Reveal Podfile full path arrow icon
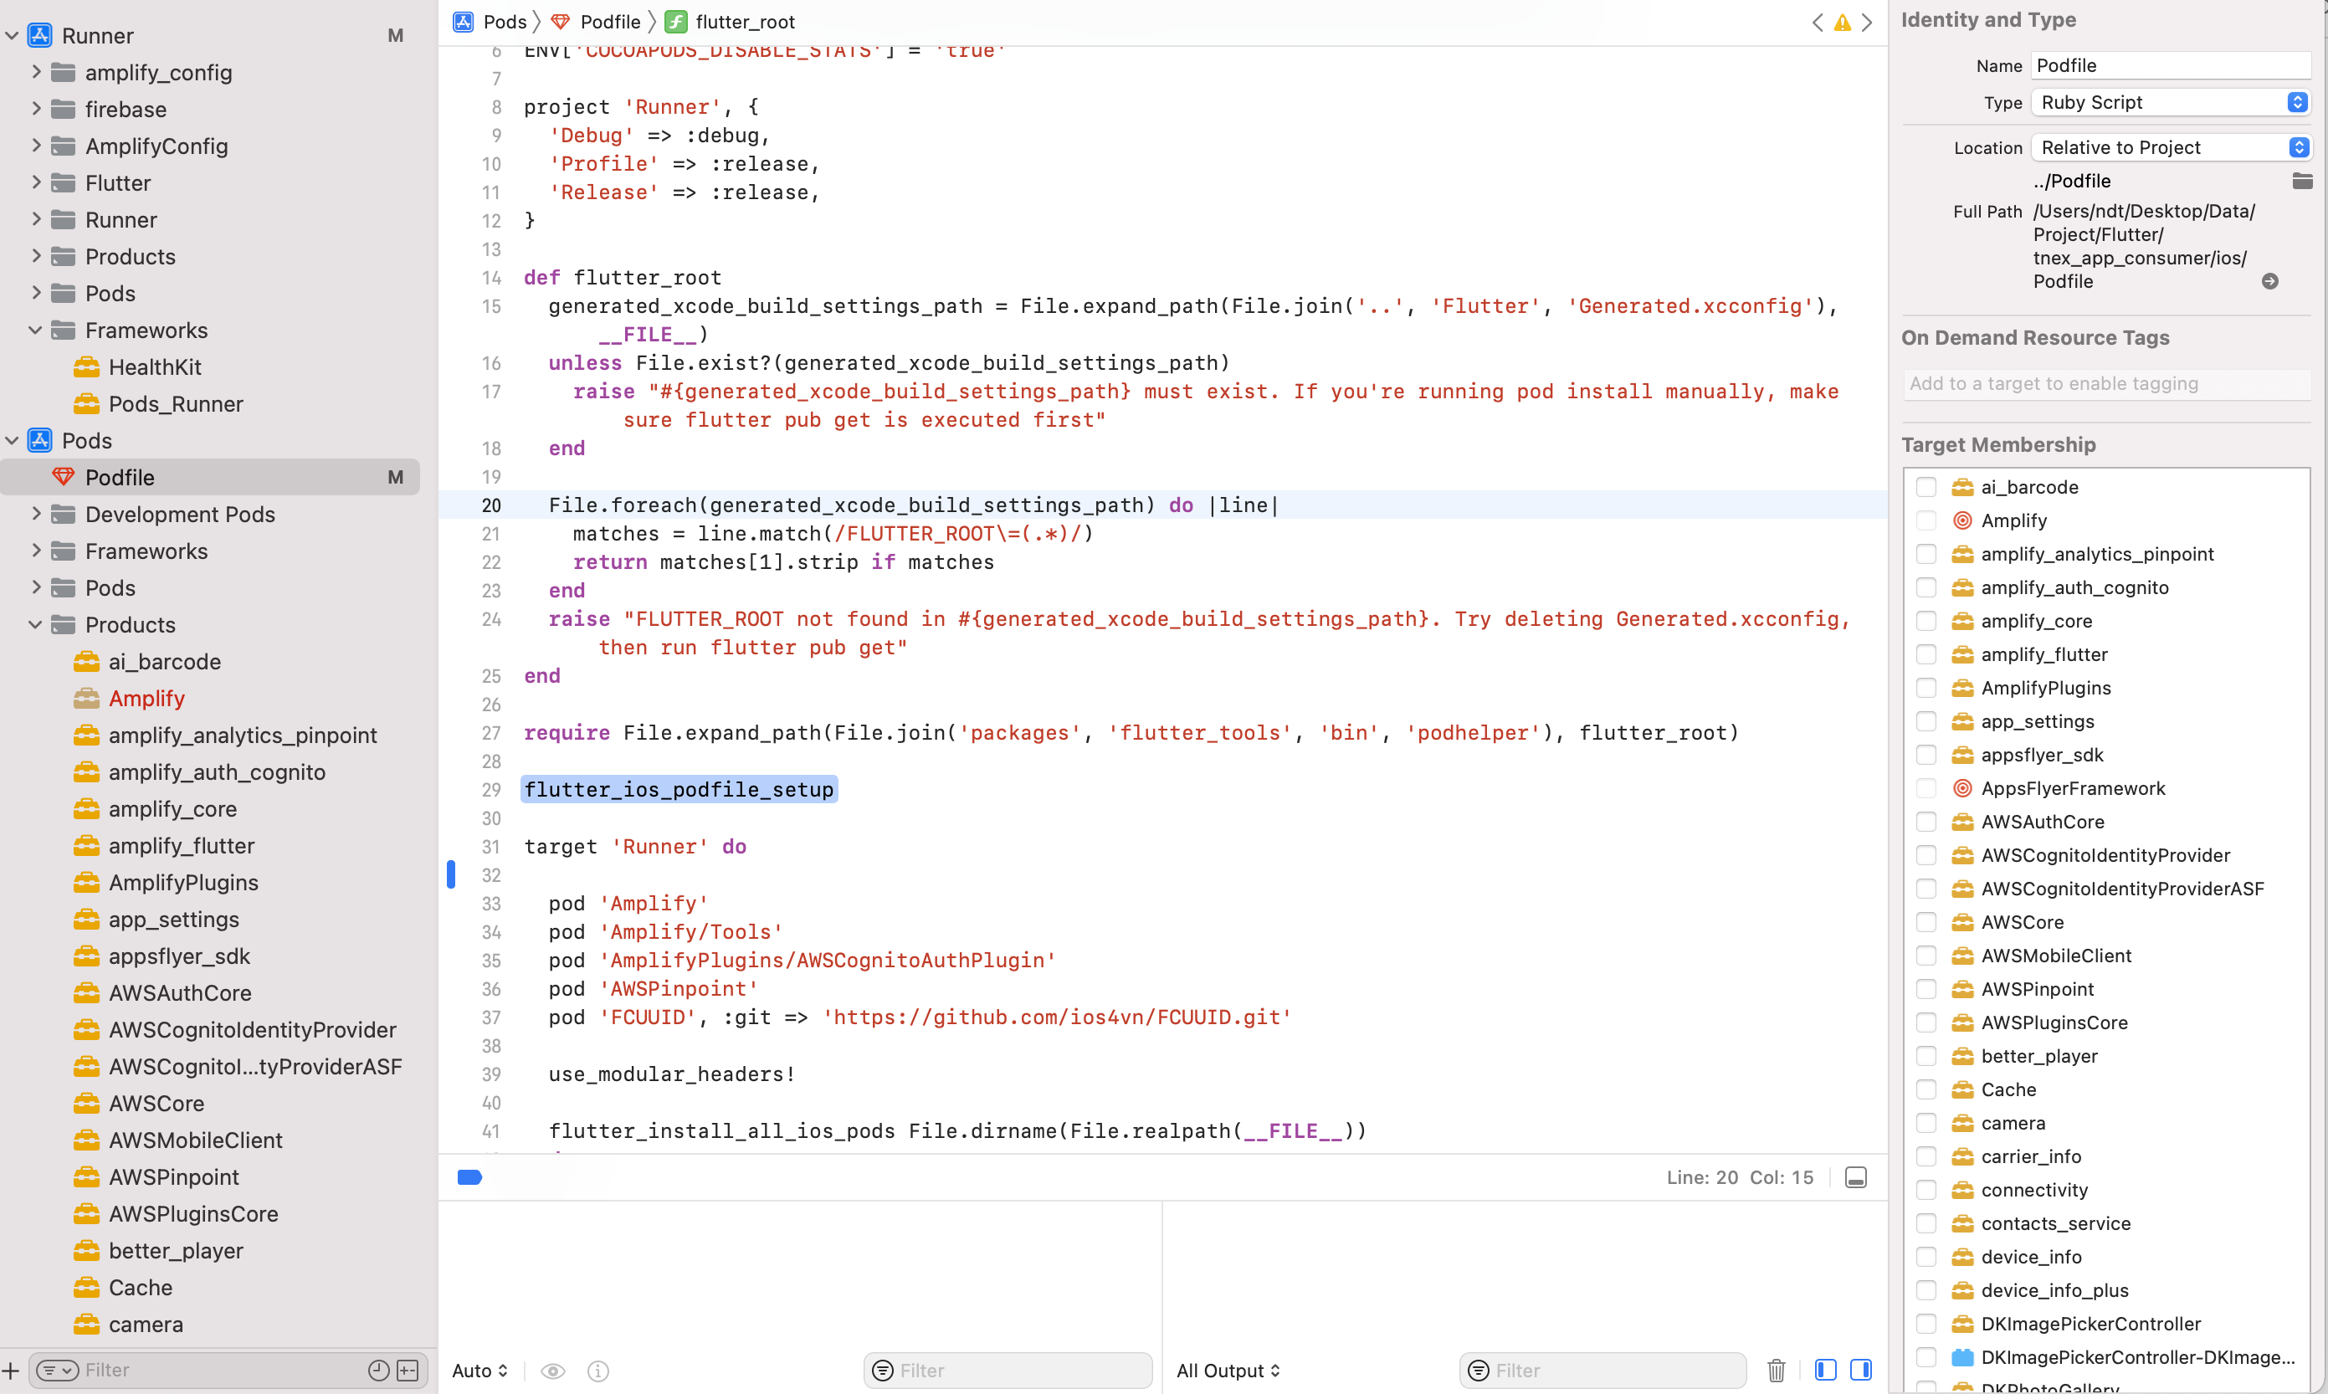Image resolution: width=2328 pixels, height=1394 pixels. (2269, 281)
